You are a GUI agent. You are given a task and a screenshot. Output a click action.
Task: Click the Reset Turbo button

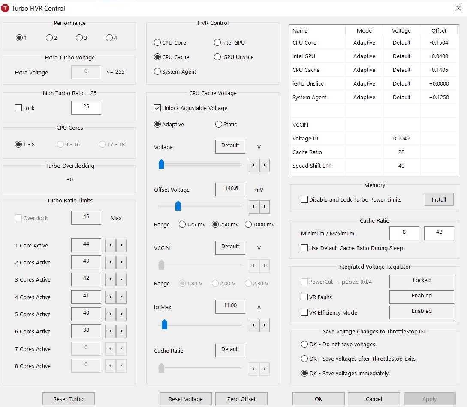(69, 399)
